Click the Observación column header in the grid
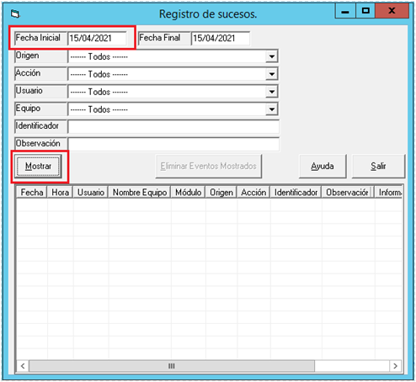The height and width of the screenshot is (382, 416). click(x=347, y=193)
